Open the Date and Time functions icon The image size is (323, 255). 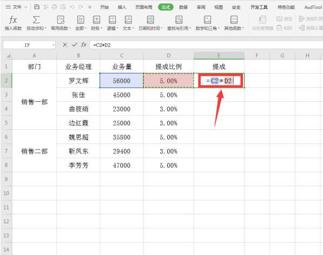coord(150,20)
